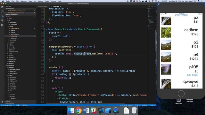This screenshot has height=115, width=205.
Task: Open QuickTime Player in the Dock
Action: point(116,111)
